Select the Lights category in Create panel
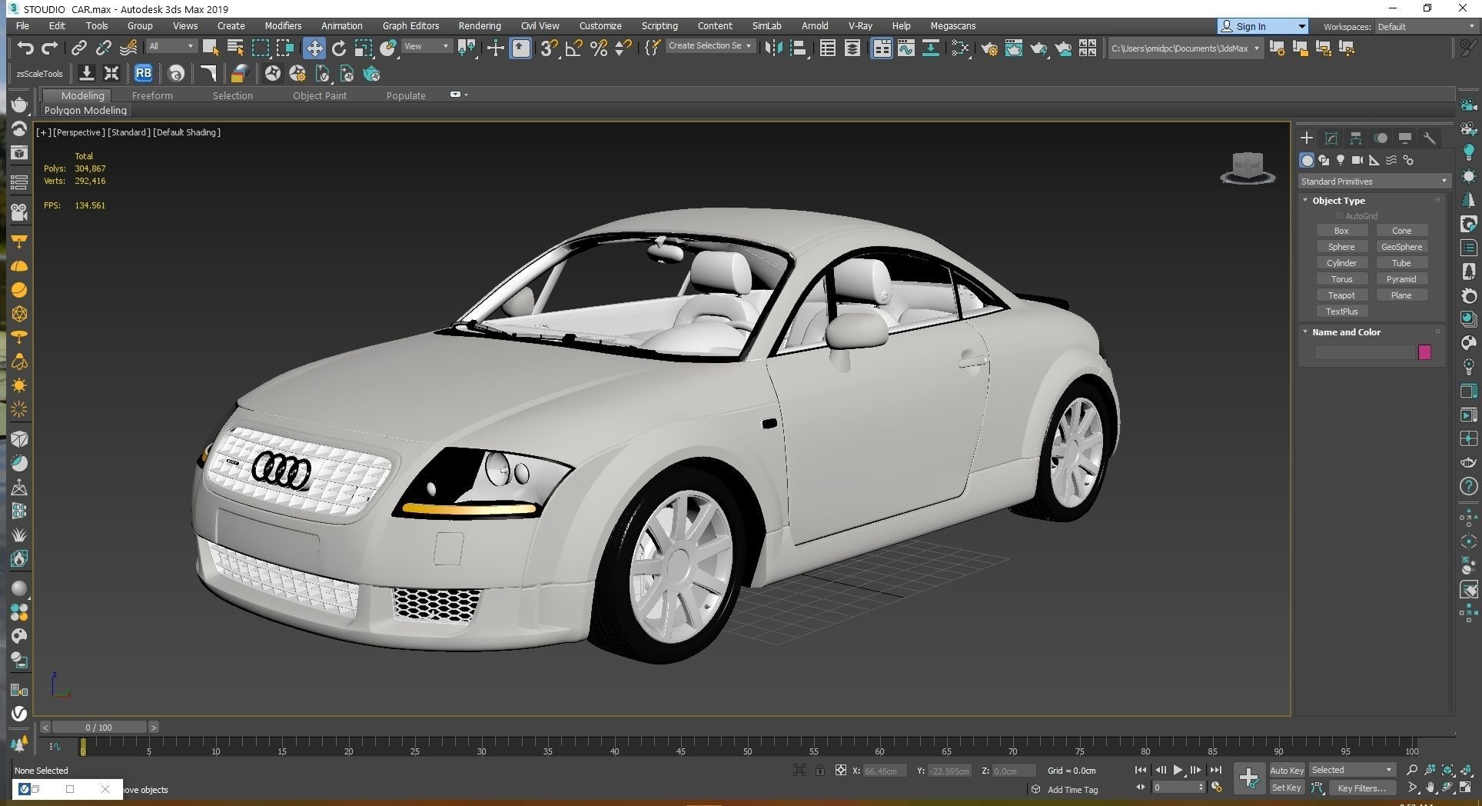This screenshot has width=1482, height=806. [1341, 160]
